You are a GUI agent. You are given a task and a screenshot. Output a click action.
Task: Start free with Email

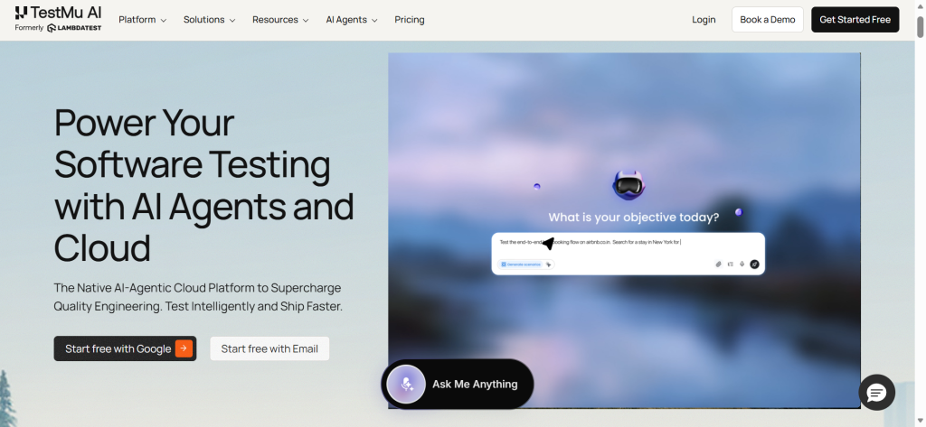coord(269,348)
